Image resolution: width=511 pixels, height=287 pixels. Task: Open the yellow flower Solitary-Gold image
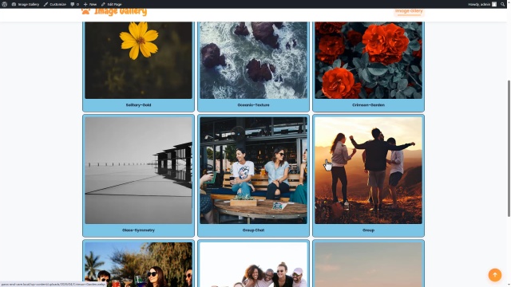[138, 61]
